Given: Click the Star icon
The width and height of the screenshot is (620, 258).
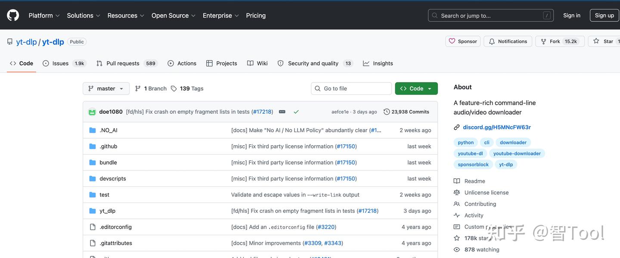Looking at the screenshot, I should click(x=596, y=41).
